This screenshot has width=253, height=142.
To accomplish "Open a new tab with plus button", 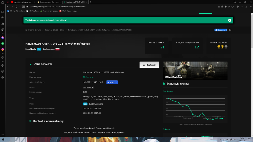I will coord(91,2).
